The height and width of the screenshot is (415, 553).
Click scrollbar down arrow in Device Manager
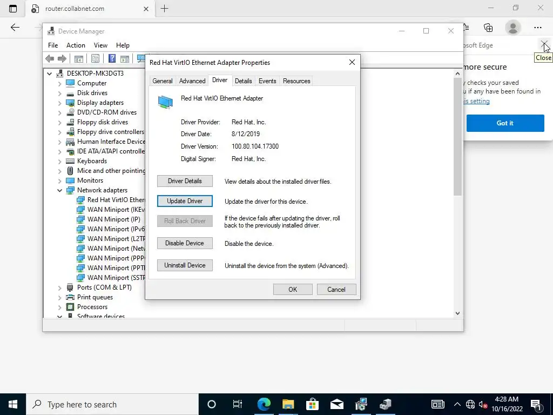coord(457,313)
